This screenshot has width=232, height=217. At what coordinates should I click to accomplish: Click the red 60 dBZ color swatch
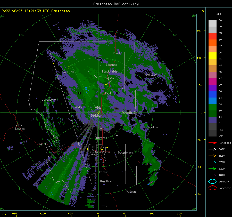click(212, 36)
